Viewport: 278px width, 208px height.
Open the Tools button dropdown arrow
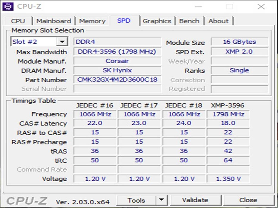[161, 200]
